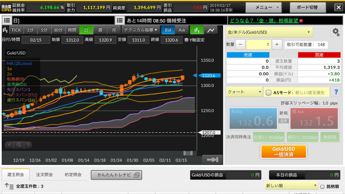Click 基準線(26) legend entry
Image resolution: width=345 pixels, height=194 pixels.
(x=17, y=84)
